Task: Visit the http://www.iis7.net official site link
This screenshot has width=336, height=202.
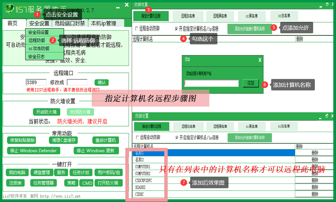Action: point(60,196)
